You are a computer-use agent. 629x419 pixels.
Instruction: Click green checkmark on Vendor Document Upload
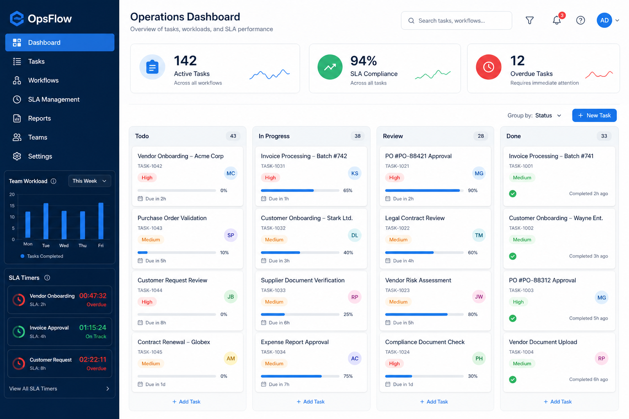[513, 380]
